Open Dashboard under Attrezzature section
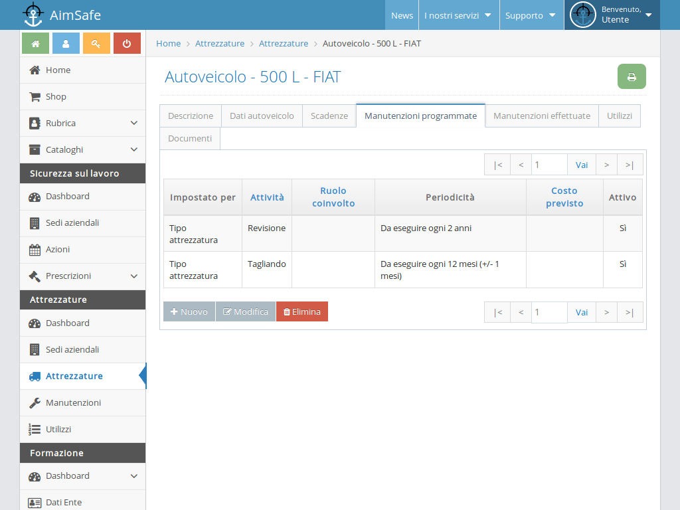680x510 pixels. click(x=82, y=323)
